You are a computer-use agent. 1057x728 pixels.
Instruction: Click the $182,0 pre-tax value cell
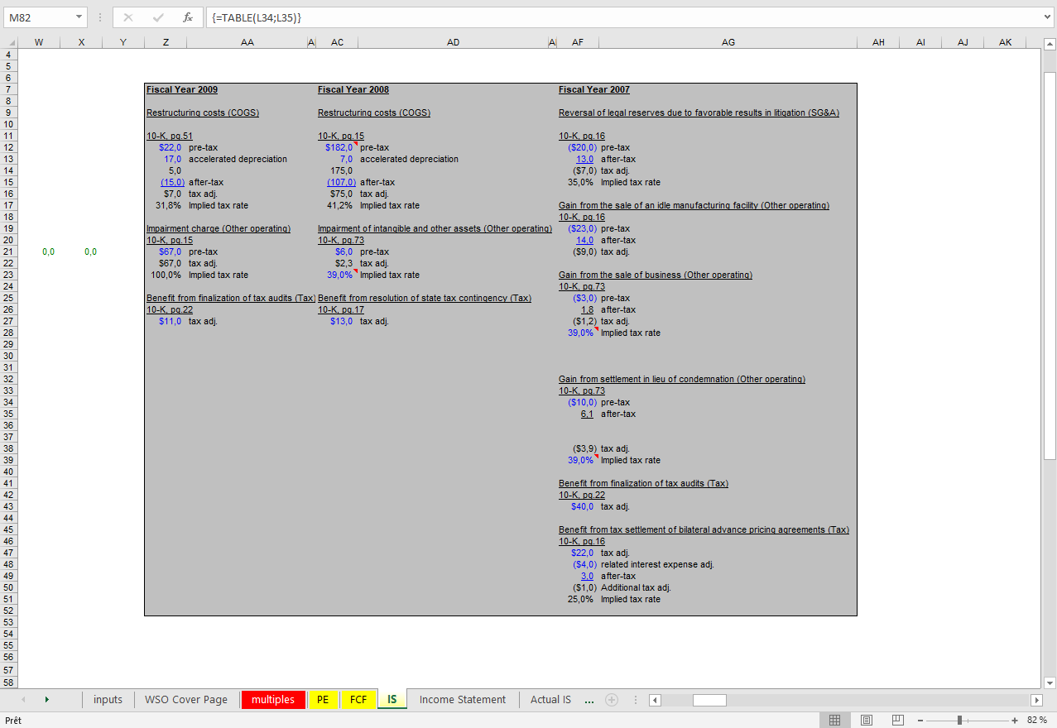pyautogui.click(x=339, y=147)
